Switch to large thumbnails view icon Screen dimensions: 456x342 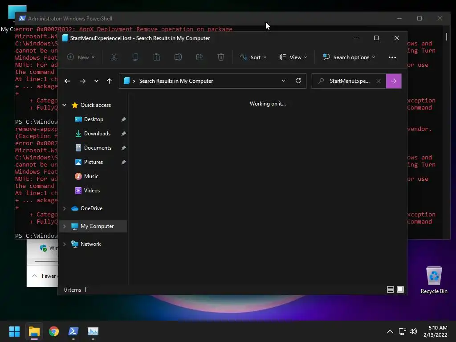pos(400,289)
